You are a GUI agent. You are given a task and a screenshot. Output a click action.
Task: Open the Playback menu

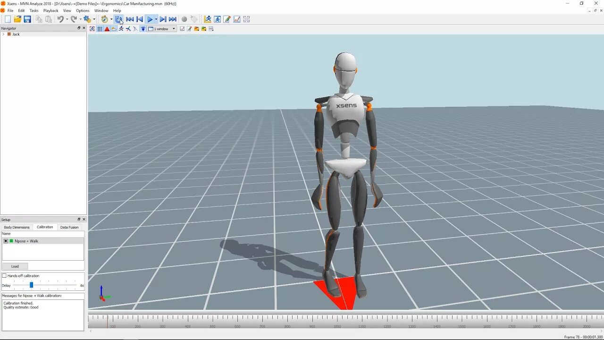point(51,10)
